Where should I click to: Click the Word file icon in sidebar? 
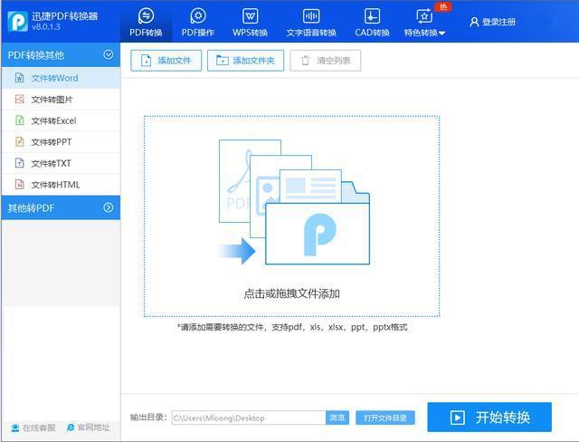(x=20, y=78)
